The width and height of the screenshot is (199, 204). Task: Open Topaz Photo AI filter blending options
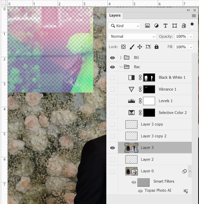pos(186,191)
